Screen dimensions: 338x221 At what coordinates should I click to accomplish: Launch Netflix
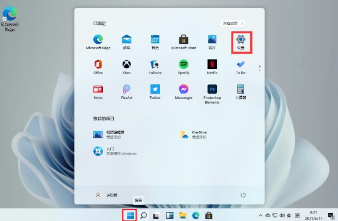tap(212, 67)
